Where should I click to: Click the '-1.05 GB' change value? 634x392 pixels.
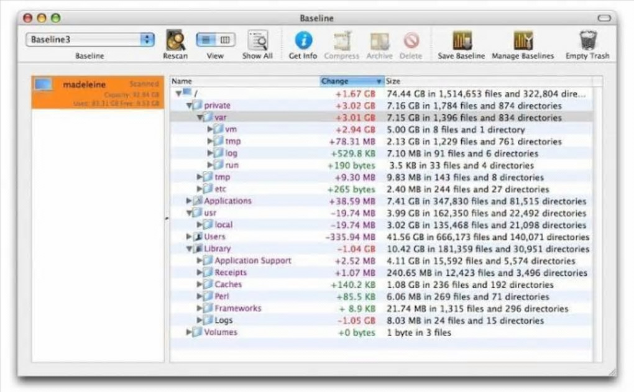(356, 321)
